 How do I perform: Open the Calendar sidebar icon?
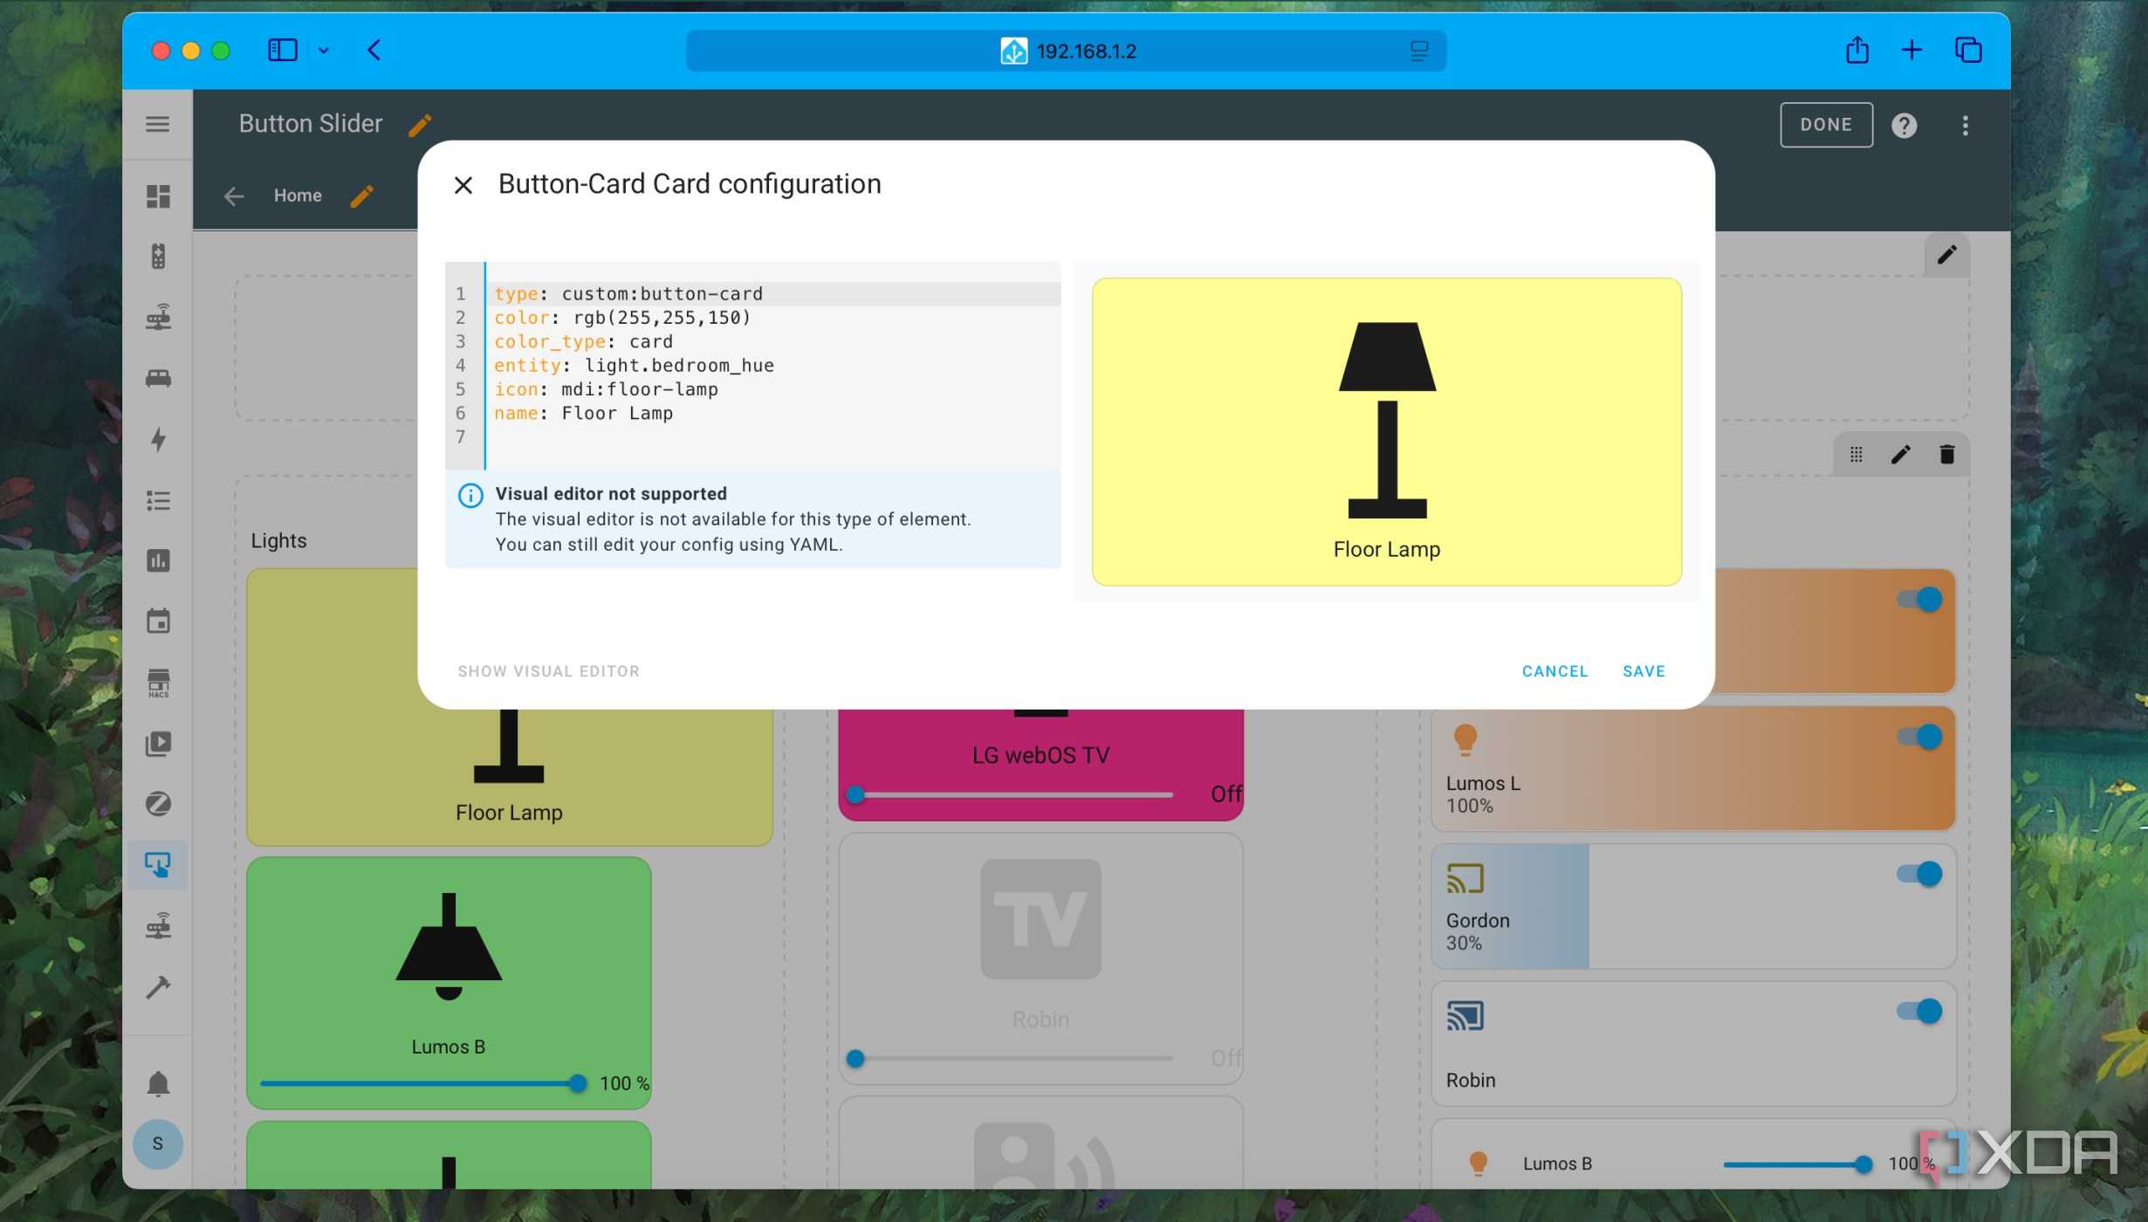tap(158, 621)
